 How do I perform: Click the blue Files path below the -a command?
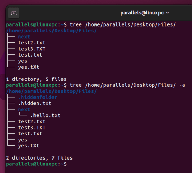(51, 91)
